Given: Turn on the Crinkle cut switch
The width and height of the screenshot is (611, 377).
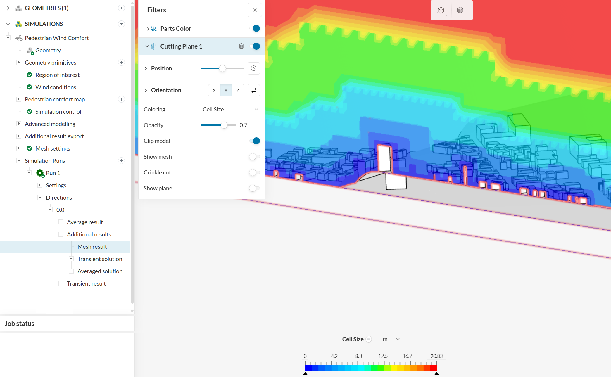Looking at the screenshot, I should pyautogui.click(x=254, y=172).
